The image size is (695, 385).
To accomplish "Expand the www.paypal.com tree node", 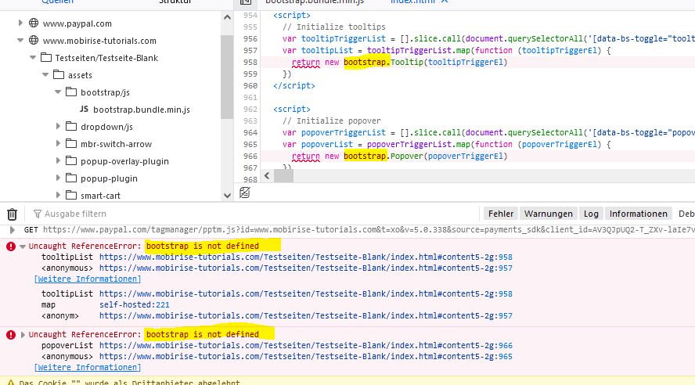I will [x=21, y=23].
